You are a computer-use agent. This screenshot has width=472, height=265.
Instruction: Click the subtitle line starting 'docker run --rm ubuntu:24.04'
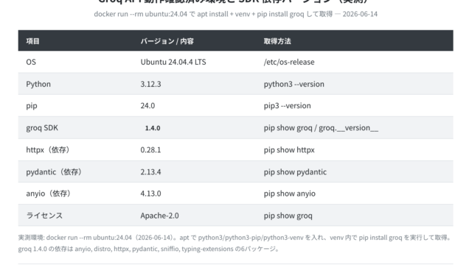[x=236, y=14]
